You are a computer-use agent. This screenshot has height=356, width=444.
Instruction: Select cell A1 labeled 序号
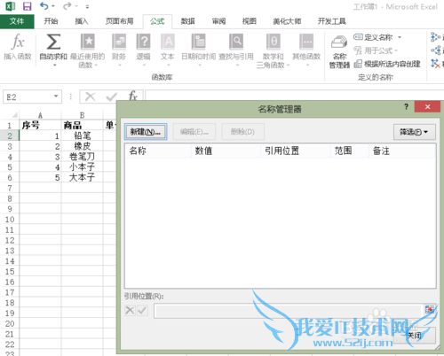click(40, 125)
